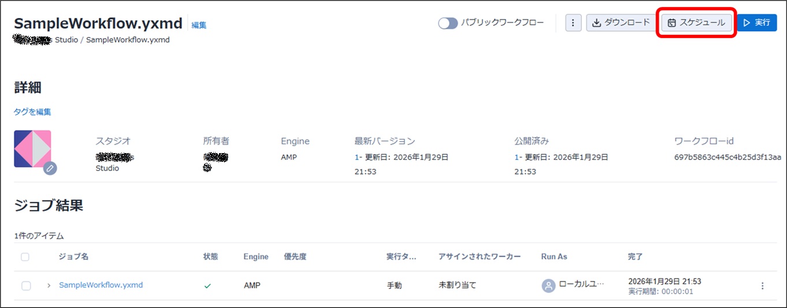Image resolution: width=787 pixels, height=308 pixels.
Task: Click the three-dot more options button near Download
Action: click(x=573, y=23)
